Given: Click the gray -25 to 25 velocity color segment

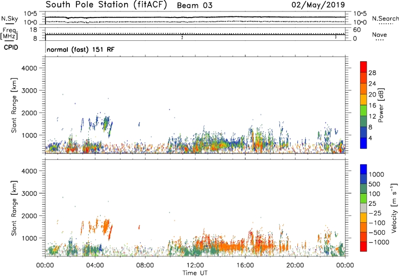Looking at the screenshot, I should (364, 208).
